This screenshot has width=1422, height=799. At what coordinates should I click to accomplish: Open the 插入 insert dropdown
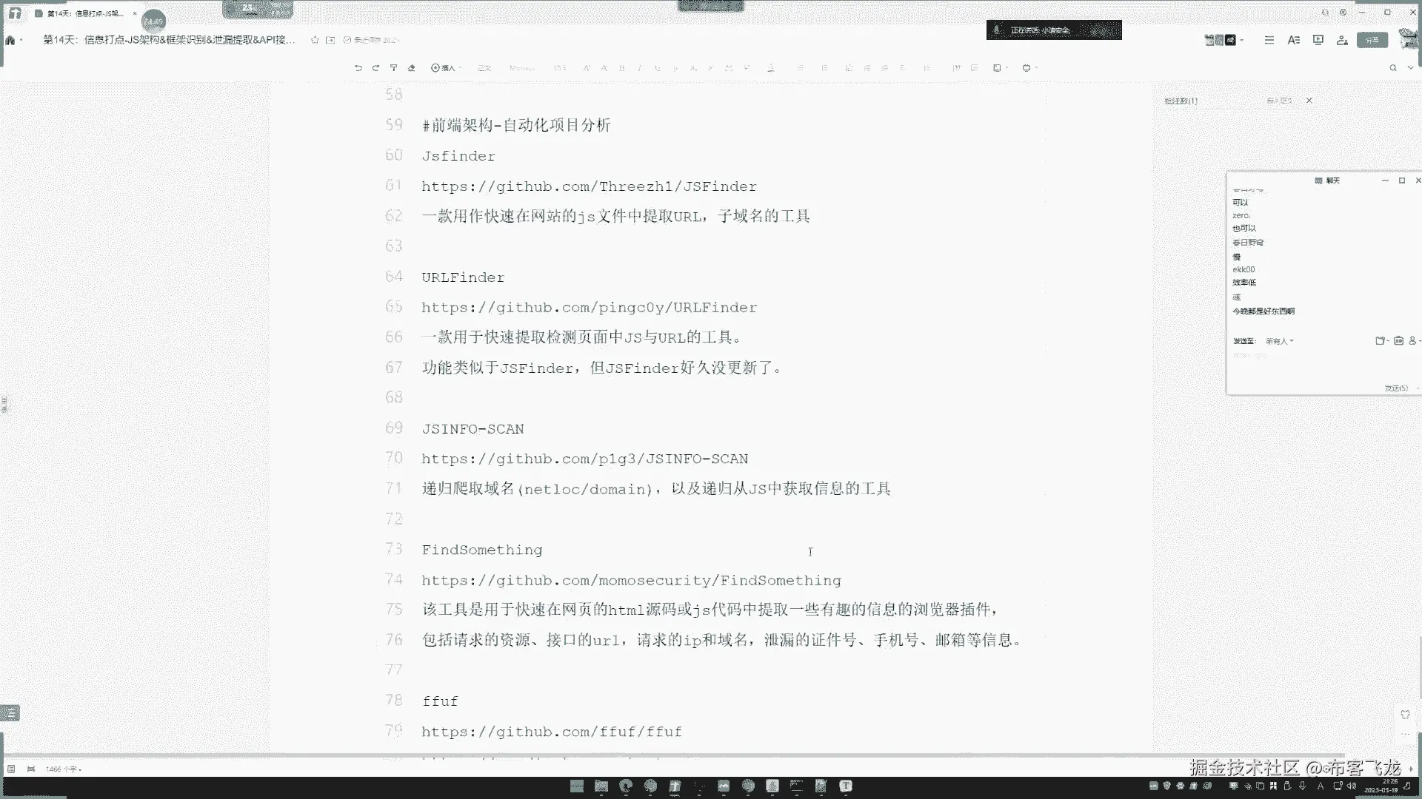[445, 68]
